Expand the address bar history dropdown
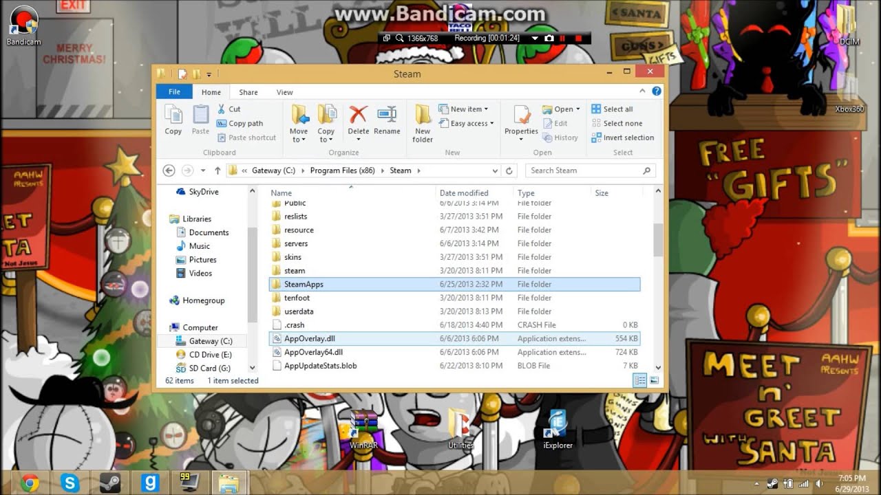Viewport: 881px width, 495px height. 495,170
